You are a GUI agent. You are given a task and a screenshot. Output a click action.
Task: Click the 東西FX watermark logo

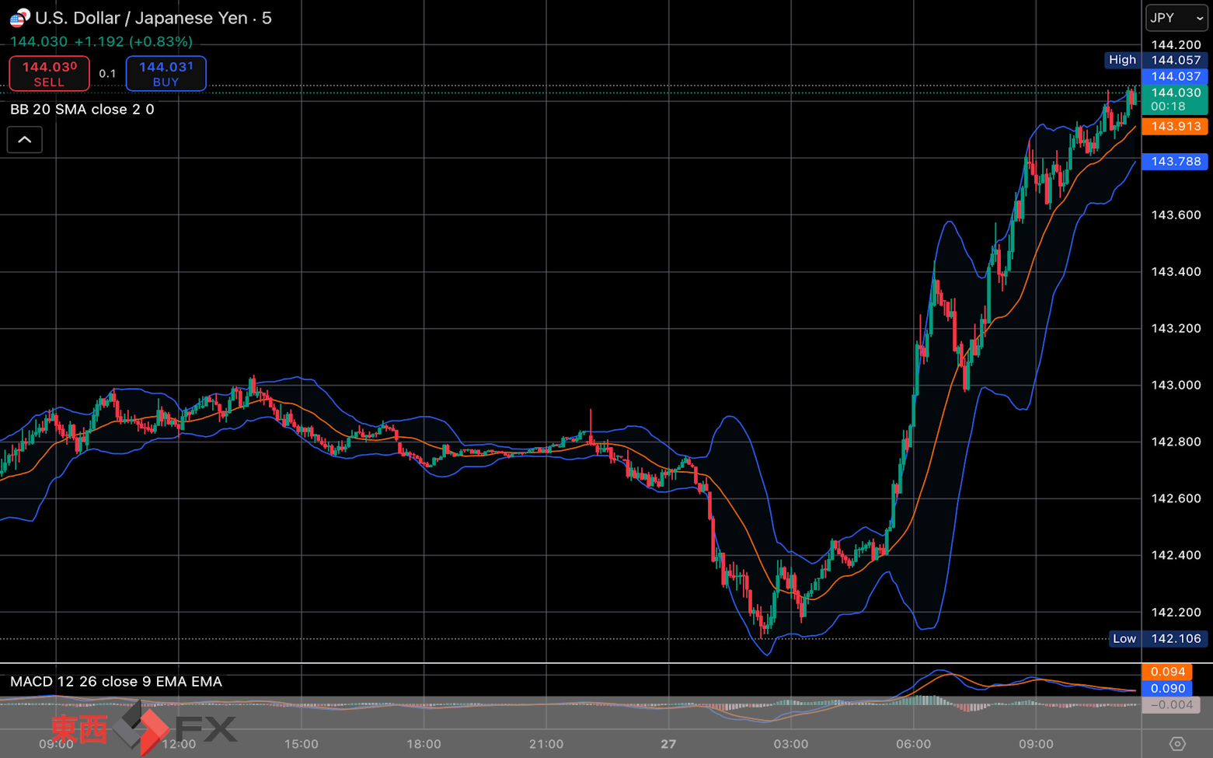(x=144, y=729)
